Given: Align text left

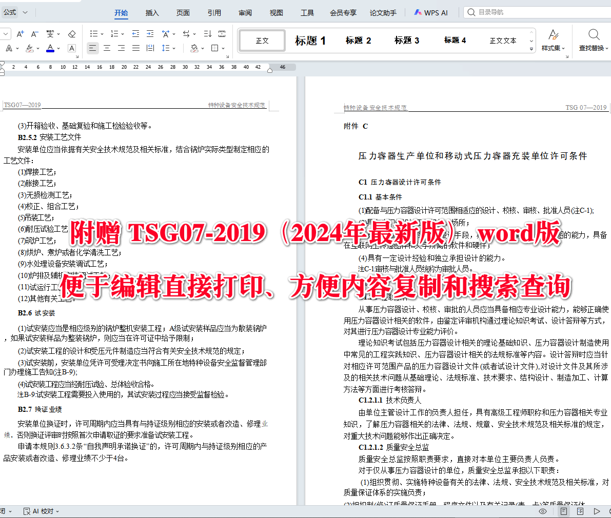Looking at the screenshot, I should (92, 48).
